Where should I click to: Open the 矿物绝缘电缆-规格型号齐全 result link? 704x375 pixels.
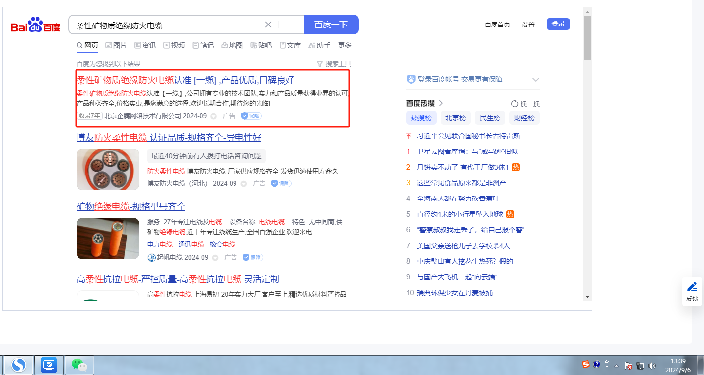[131, 206]
